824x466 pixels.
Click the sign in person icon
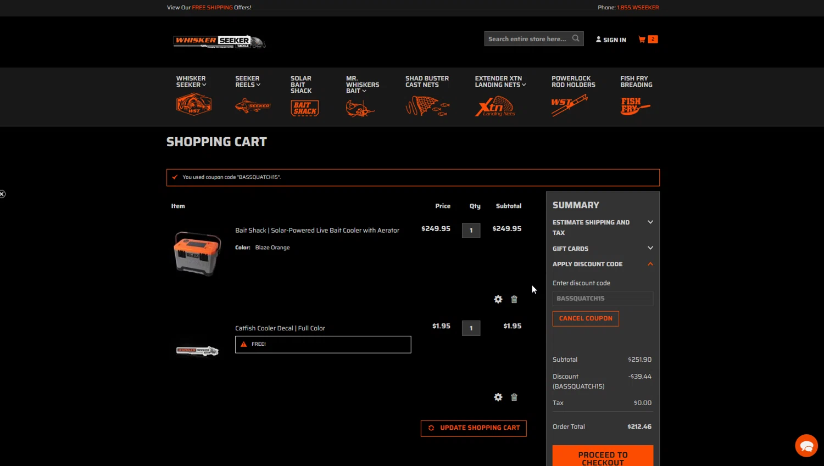pyautogui.click(x=599, y=40)
